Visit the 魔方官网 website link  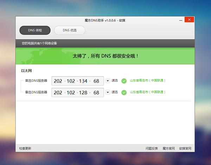coord(168,148)
